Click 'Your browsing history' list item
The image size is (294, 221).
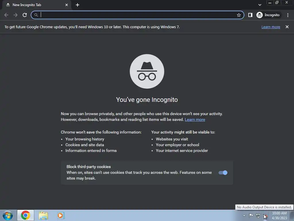pos(85,139)
